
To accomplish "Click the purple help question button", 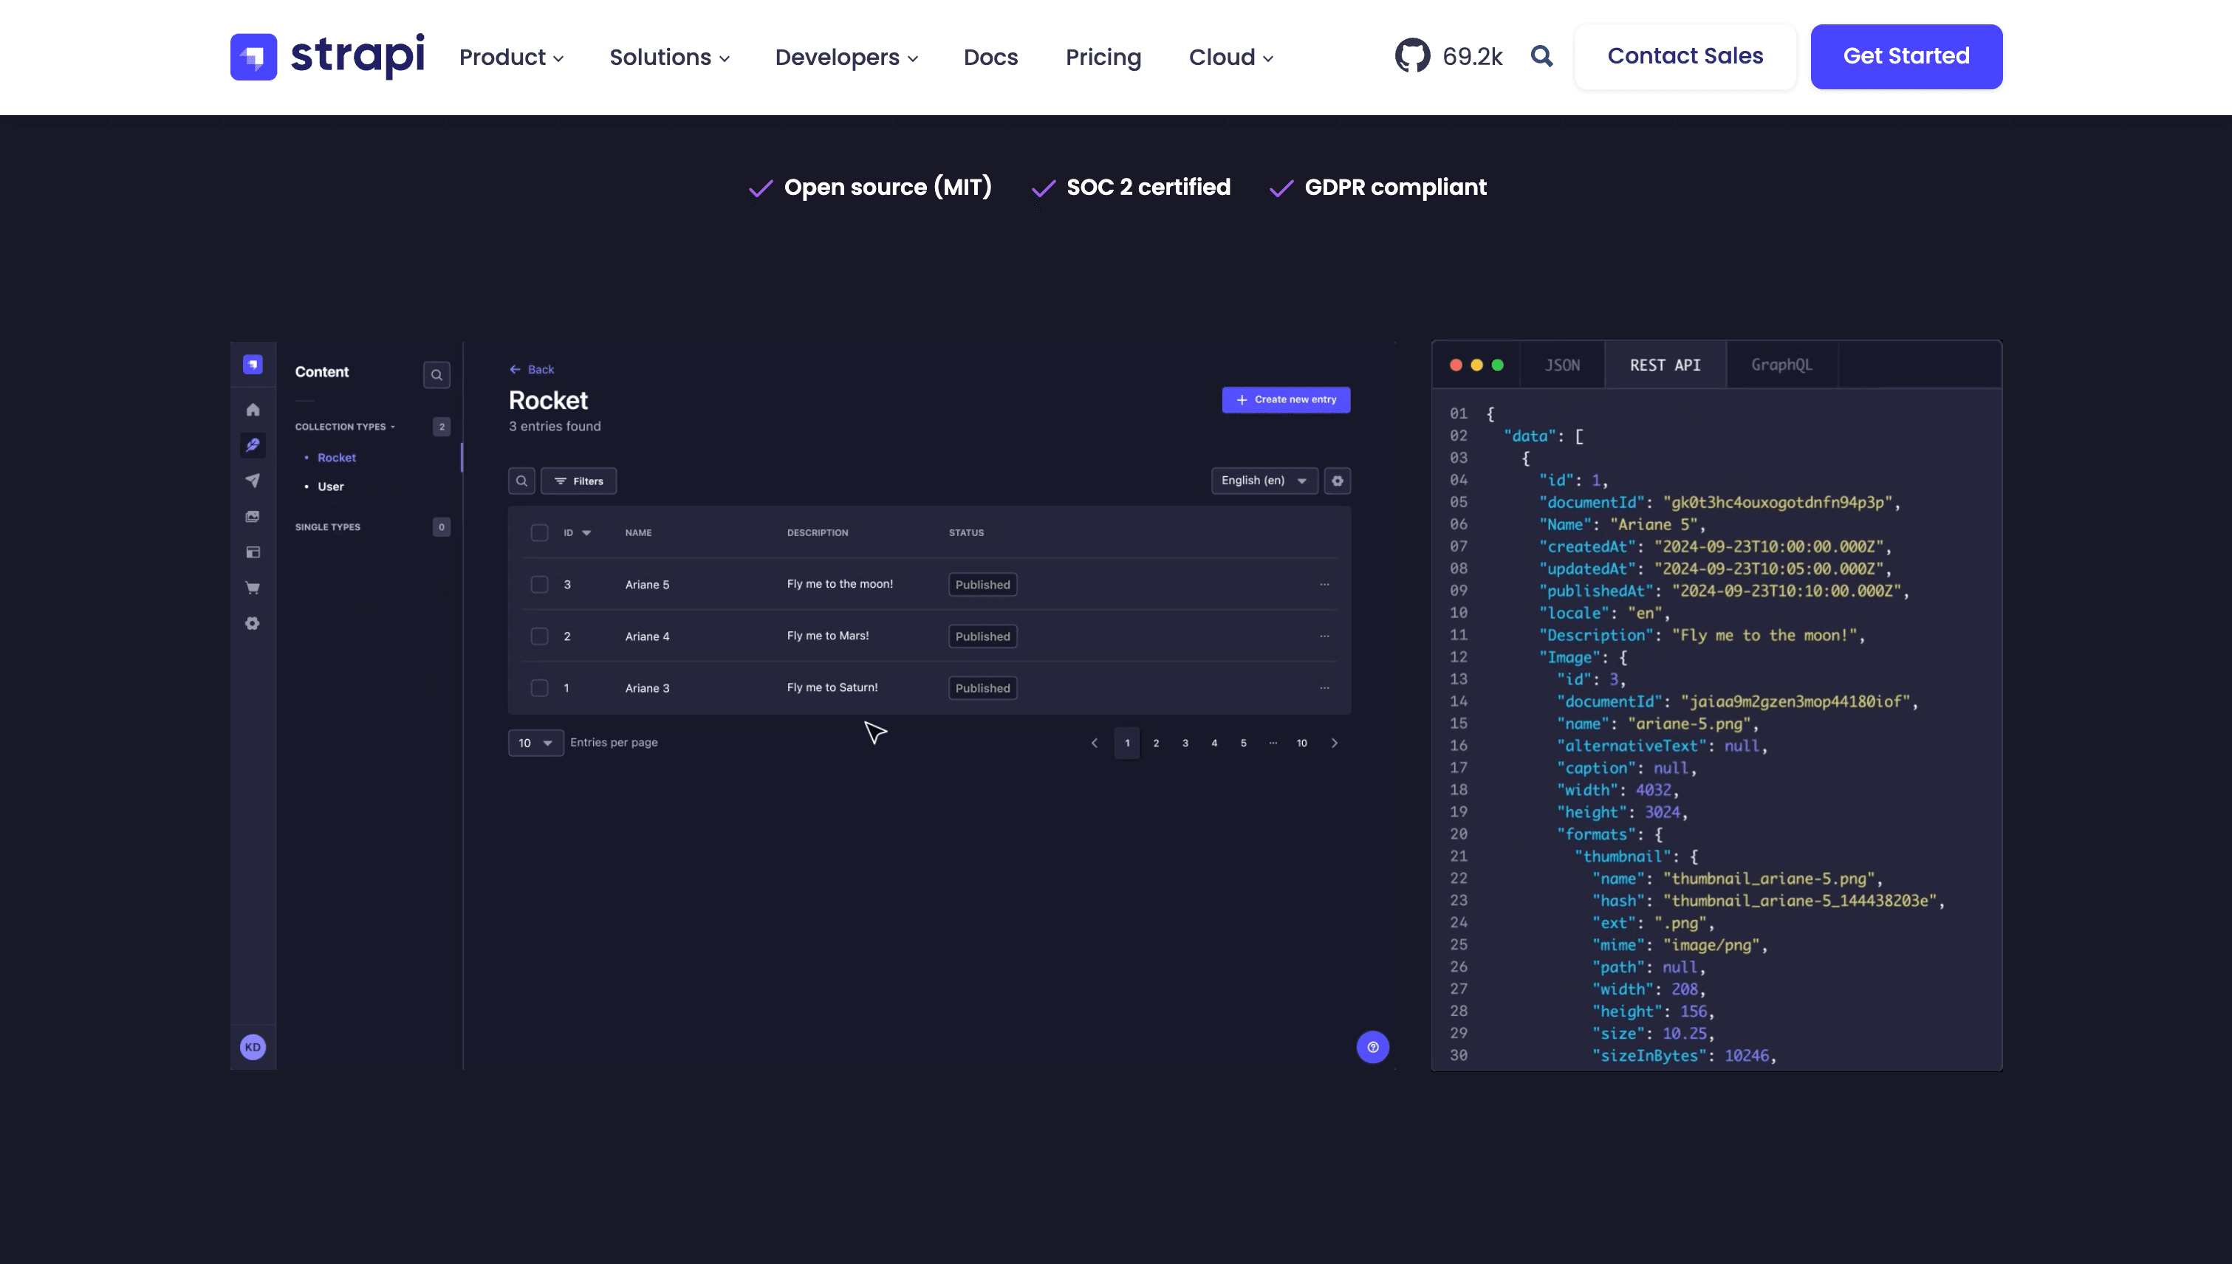I will 1373,1047.
